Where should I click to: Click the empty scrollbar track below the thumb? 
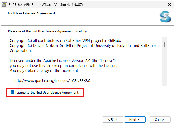[x=164, y=67]
